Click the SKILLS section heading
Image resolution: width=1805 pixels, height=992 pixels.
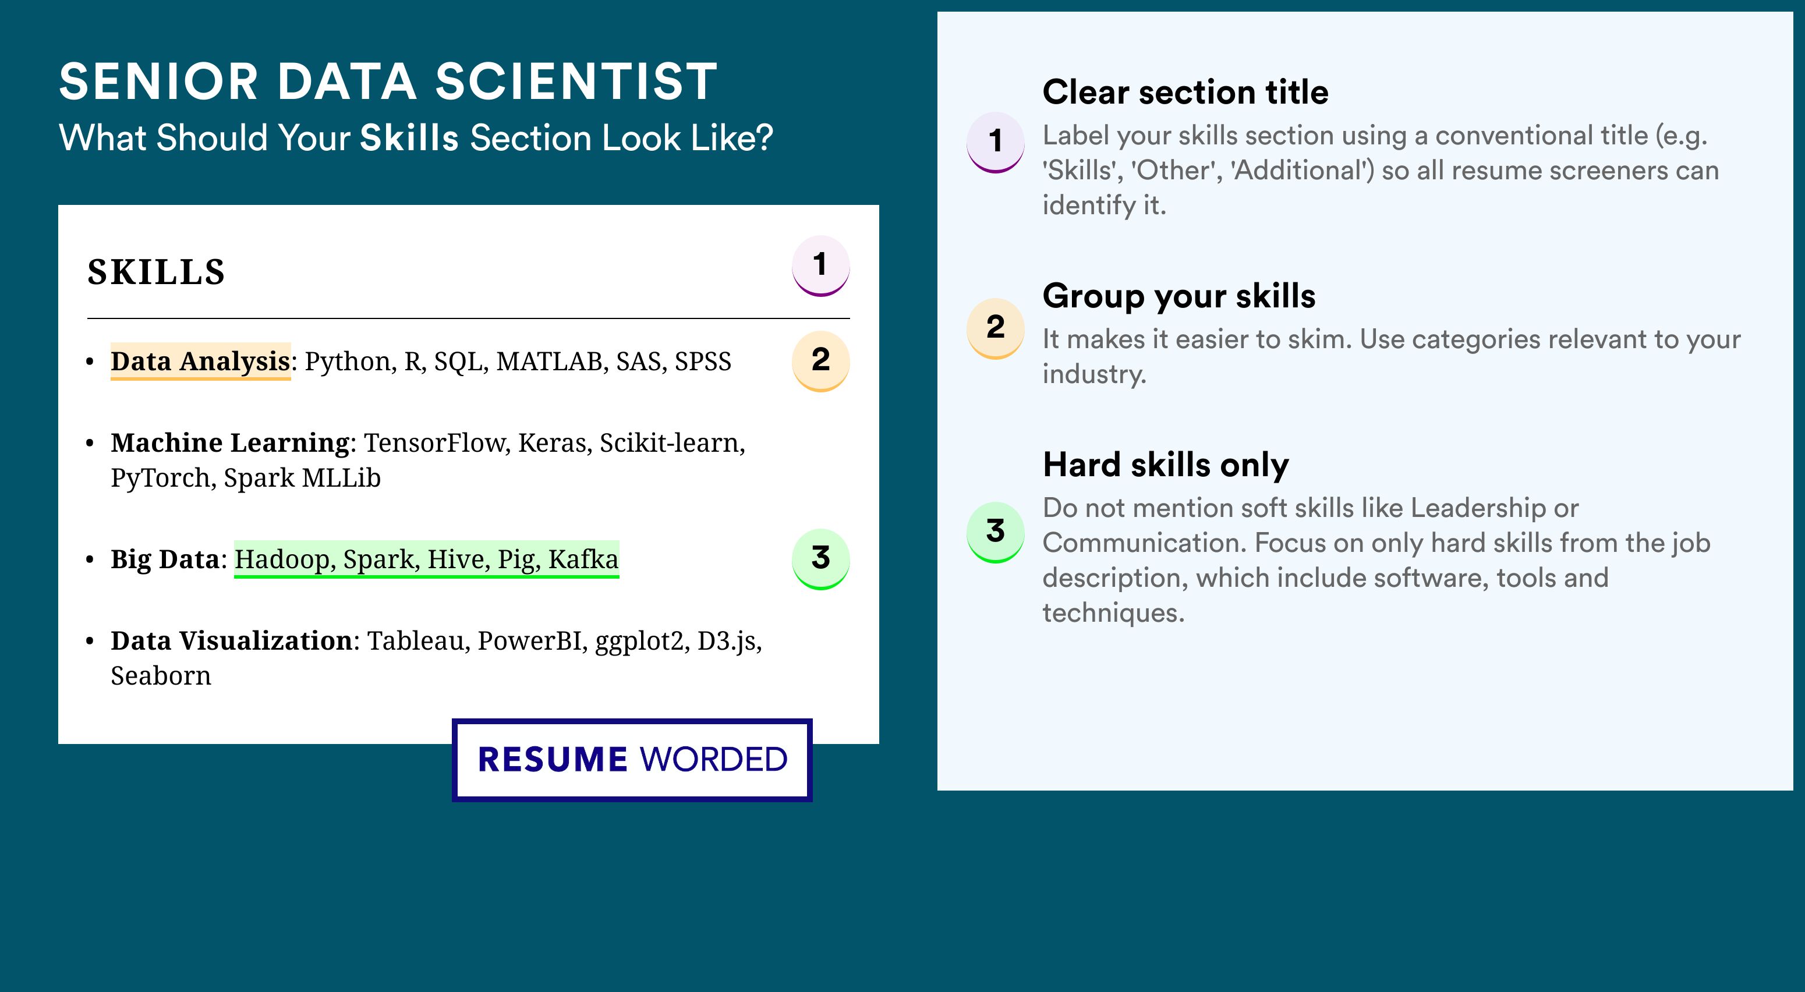[x=155, y=272]
